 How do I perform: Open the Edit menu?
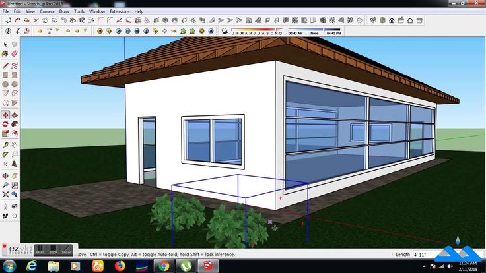(x=17, y=11)
